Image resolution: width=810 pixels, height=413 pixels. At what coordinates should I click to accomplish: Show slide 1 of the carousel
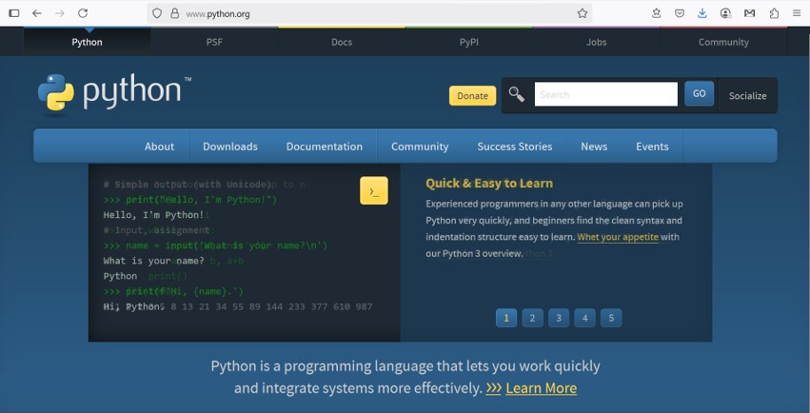tap(506, 318)
